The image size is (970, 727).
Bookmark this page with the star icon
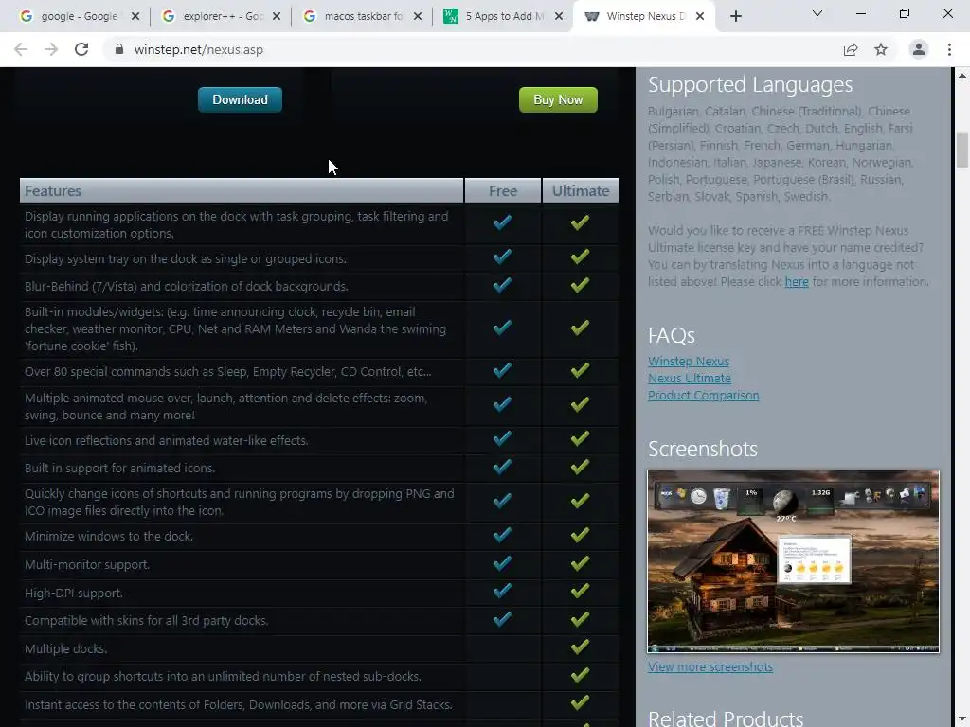881,49
